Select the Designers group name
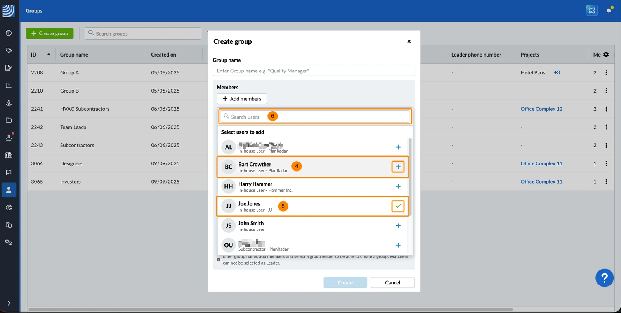Image resolution: width=621 pixels, height=313 pixels. click(x=71, y=163)
